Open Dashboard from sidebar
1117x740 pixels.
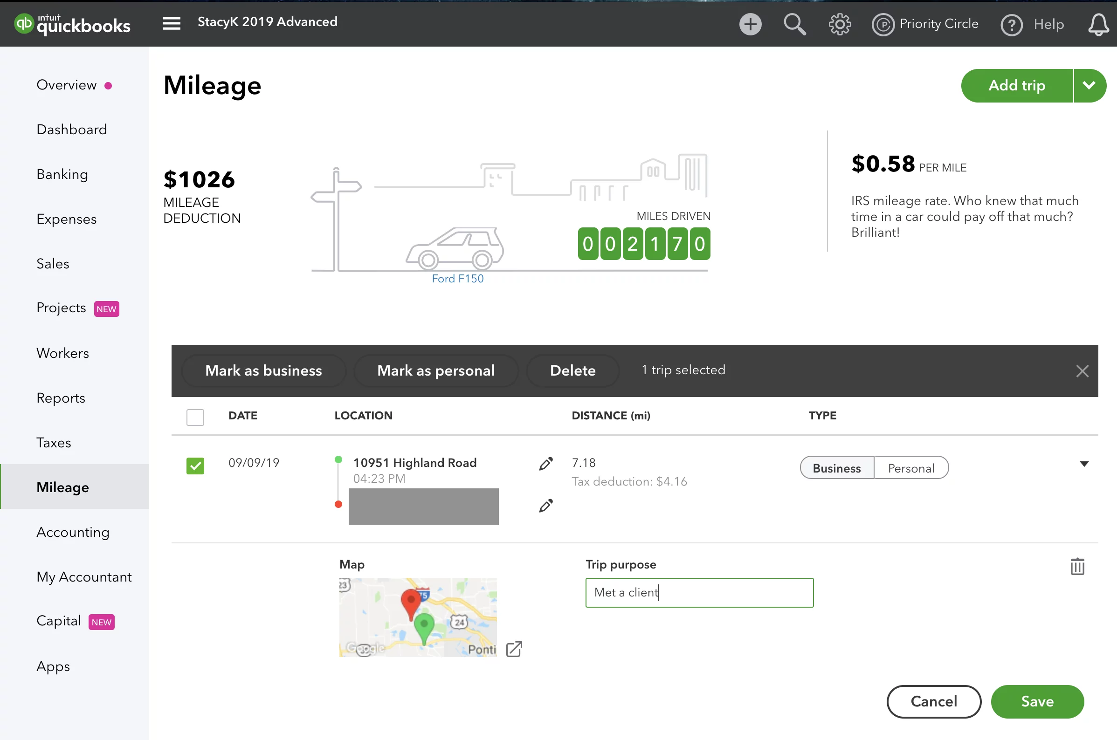click(x=72, y=129)
